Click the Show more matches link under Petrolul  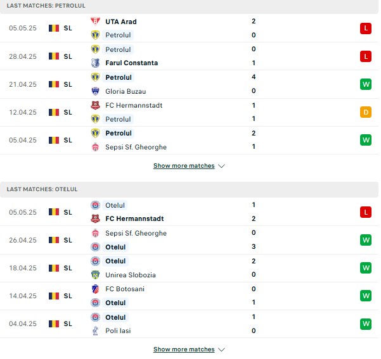184,166
